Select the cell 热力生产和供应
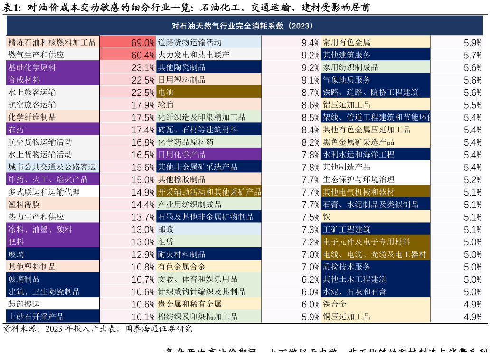The height and width of the screenshot is (354, 490). pyautogui.click(x=53, y=217)
